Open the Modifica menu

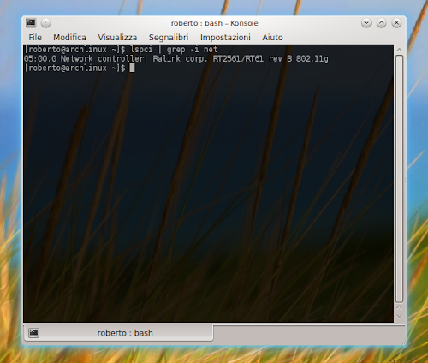(69, 38)
